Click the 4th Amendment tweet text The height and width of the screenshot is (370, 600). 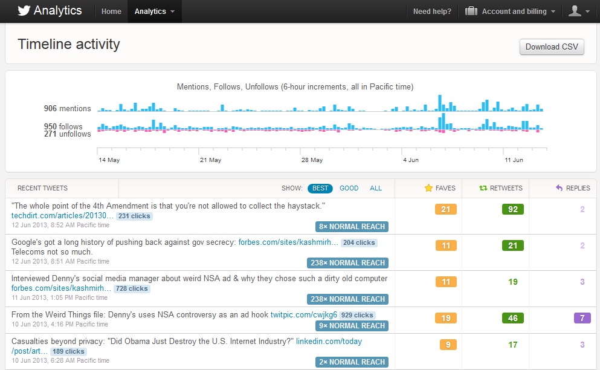(169, 206)
